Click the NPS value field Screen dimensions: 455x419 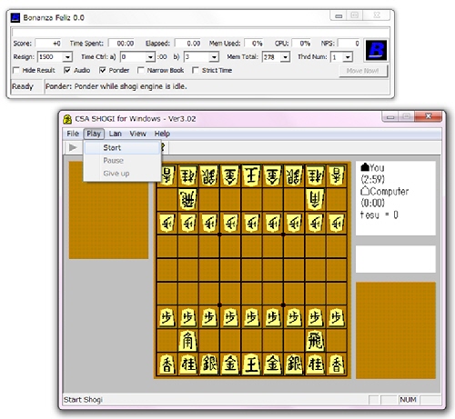(x=349, y=44)
